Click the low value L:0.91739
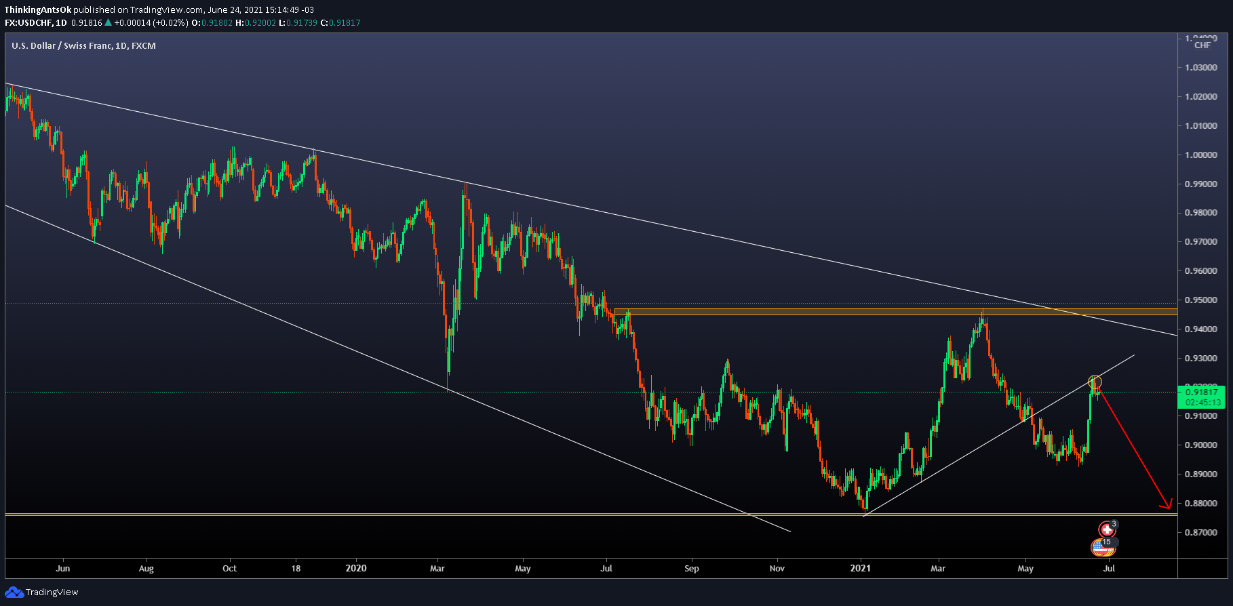The width and height of the screenshot is (1233, 606). click(298, 23)
